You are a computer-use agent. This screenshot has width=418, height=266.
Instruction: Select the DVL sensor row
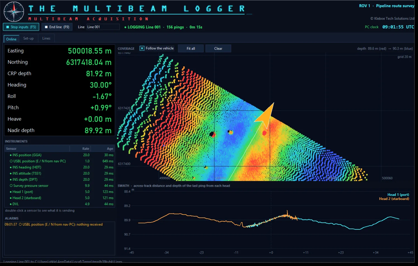(x=60, y=204)
